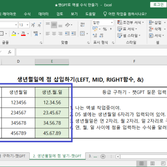The height and width of the screenshot is (167, 167).
Task: Toggle middle vertical alignment
Action: (x=54, y=25)
